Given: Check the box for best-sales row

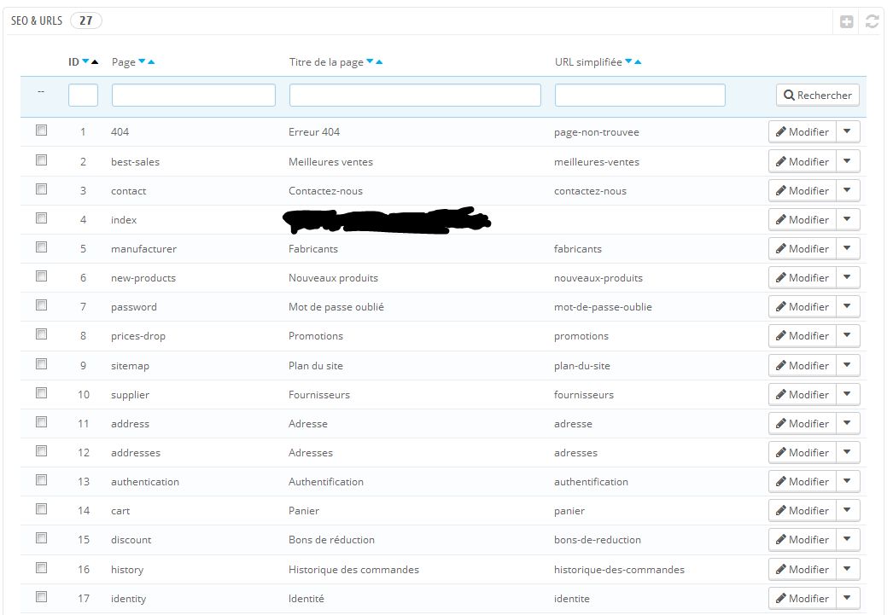Looking at the screenshot, I should pos(41,160).
